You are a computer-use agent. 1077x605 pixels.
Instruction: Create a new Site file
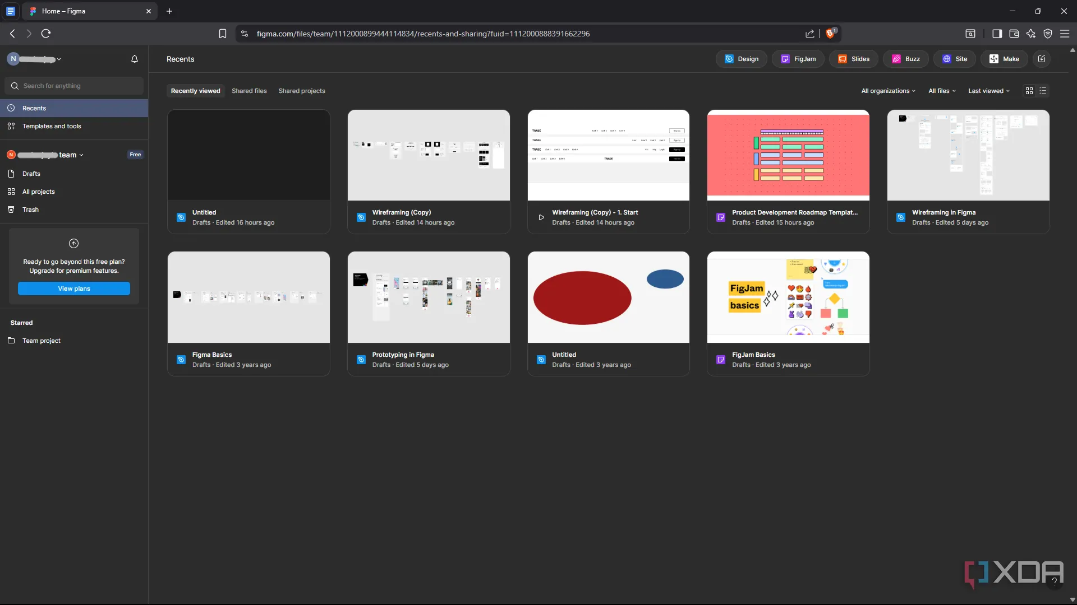(955, 59)
